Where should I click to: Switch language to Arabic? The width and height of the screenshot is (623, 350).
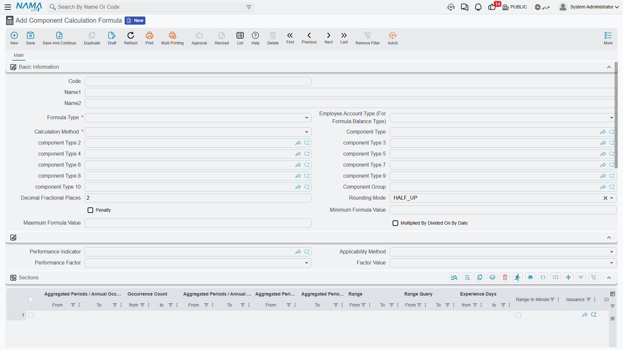pos(543,7)
